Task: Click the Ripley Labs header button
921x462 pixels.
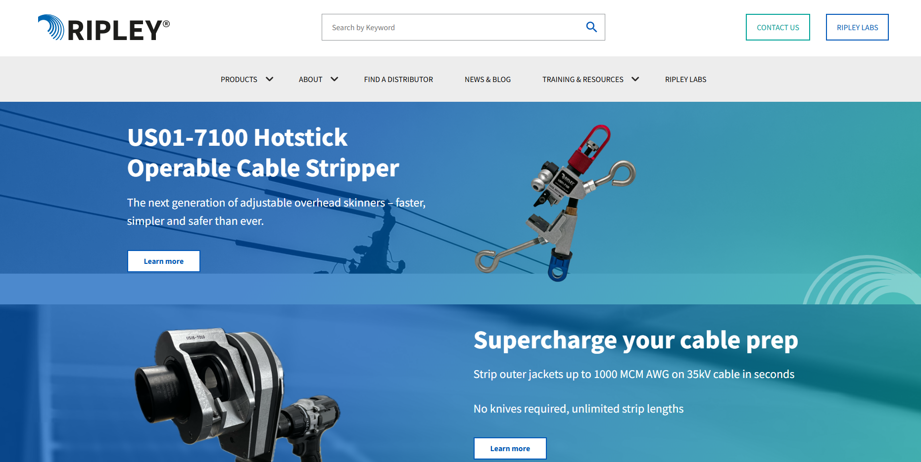Action: 857,27
